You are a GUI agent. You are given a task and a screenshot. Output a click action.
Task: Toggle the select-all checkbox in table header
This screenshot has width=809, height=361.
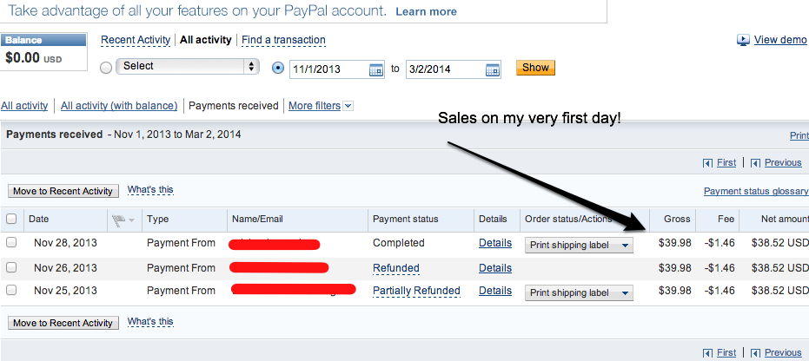(x=10, y=219)
